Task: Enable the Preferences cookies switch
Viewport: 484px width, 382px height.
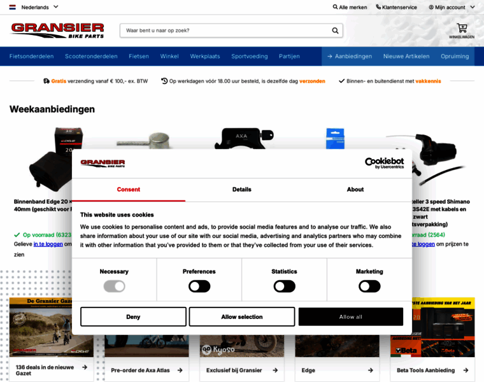Action: 199,286
